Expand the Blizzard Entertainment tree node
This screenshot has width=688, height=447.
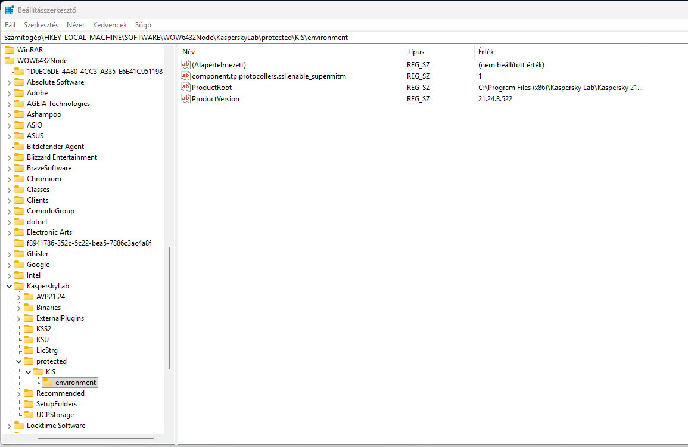pos(9,157)
